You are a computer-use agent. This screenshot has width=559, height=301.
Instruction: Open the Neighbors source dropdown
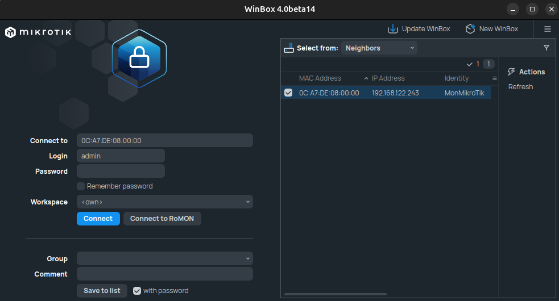click(x=379, y=48)
